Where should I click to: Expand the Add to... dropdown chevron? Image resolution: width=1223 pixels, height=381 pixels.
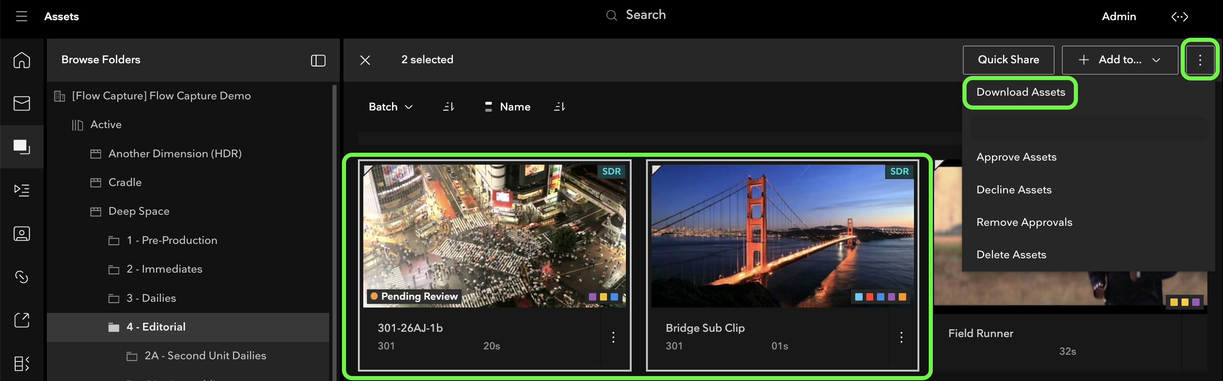1156,60
